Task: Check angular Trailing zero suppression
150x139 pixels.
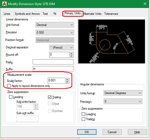Action: pyautogui.click(x=83, y=119)
